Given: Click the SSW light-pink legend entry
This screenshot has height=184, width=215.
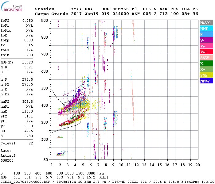Looking at the screenshot, I should coord(206,58).
